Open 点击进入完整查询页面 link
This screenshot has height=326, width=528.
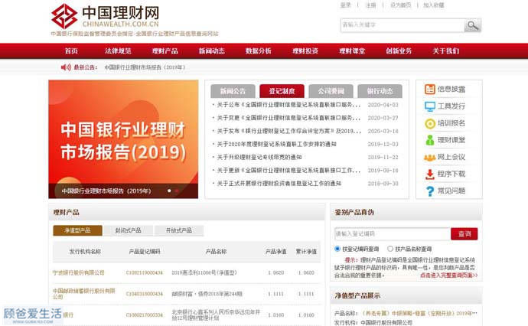coord(448,275)
